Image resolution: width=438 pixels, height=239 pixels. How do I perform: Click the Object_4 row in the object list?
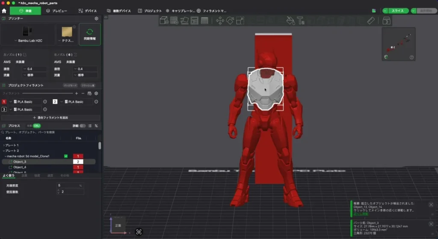[x=49, y=167]
